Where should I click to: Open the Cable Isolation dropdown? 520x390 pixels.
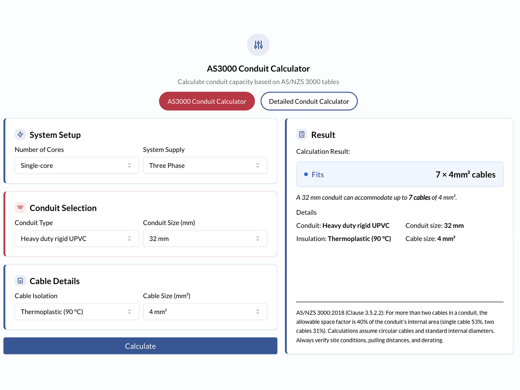click(77, 312)
